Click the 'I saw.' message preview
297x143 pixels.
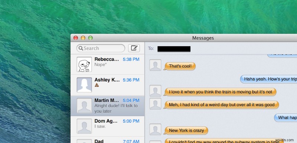100,126
